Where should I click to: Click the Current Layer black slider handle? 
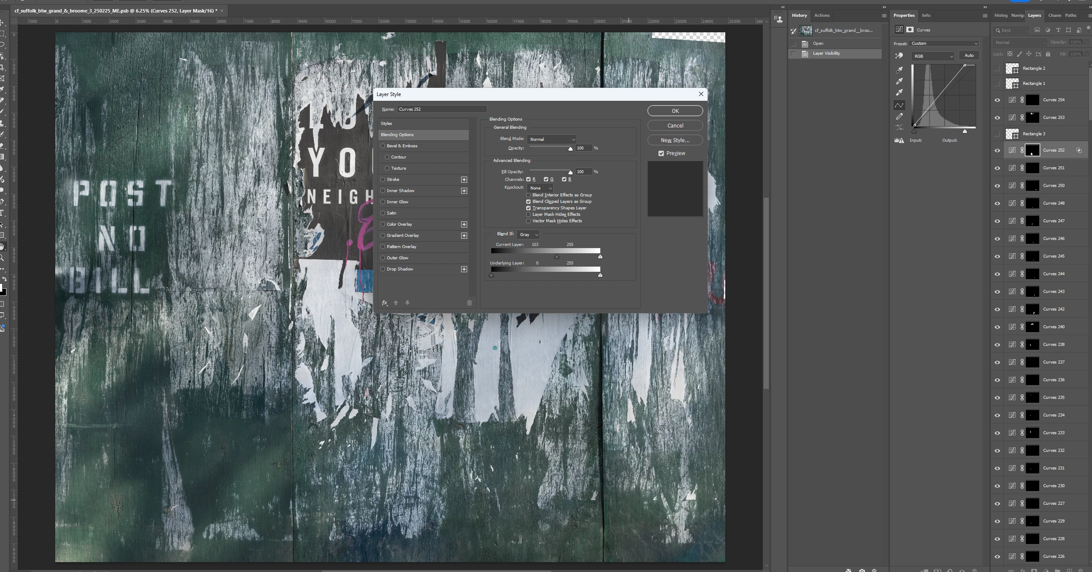(557, 257)
